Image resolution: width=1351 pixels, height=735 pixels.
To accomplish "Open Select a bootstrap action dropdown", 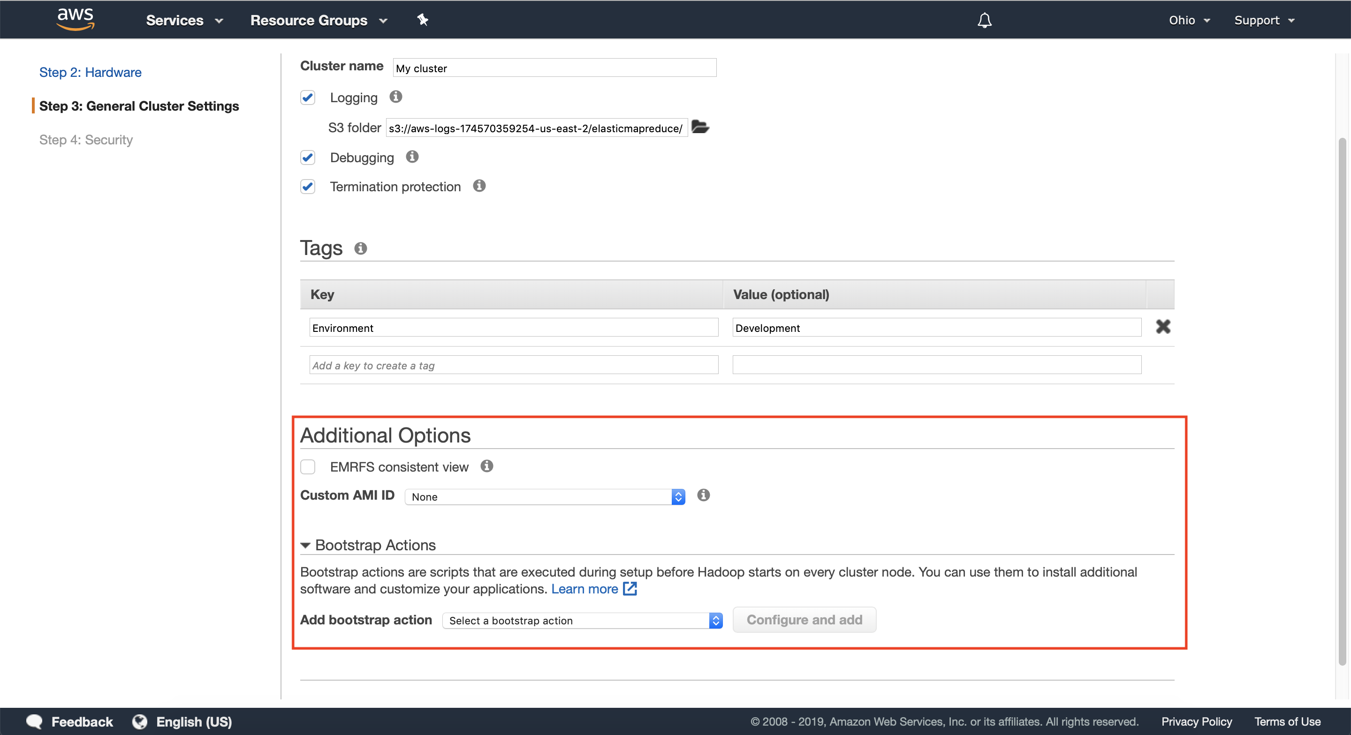I will click(582, 620).
